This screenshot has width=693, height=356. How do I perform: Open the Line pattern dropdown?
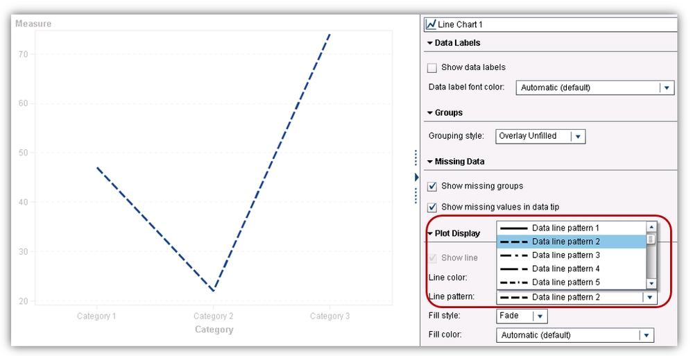pyautogui.click(x=649, y=297)
